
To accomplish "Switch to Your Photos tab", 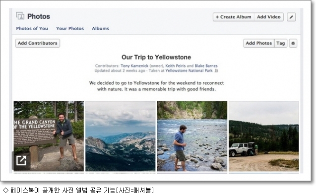I will [70, 28].
